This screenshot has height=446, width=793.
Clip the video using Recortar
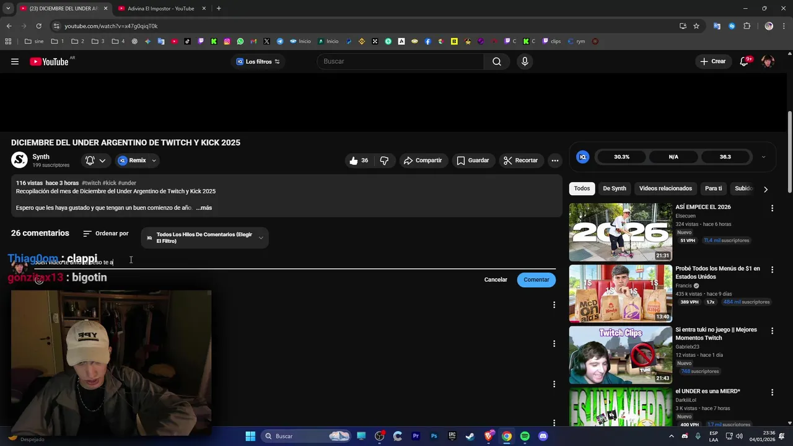(x=520, y=160)
